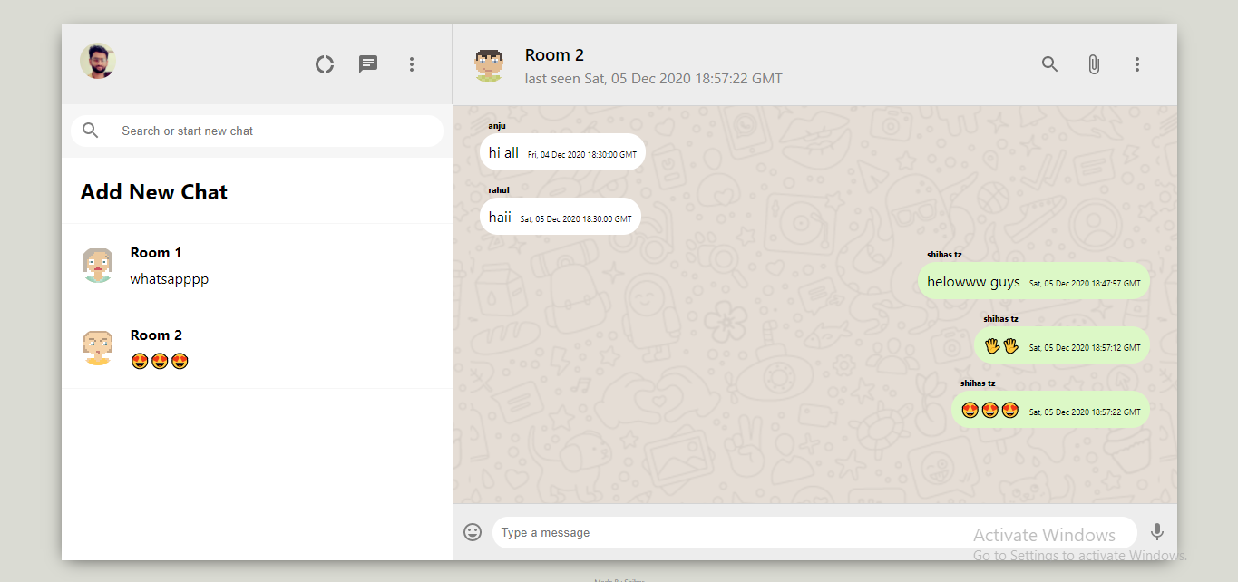Viewport: 1238px width, 582px height.
Task: Click the Add New Chat heading
Action: point(154,192)
